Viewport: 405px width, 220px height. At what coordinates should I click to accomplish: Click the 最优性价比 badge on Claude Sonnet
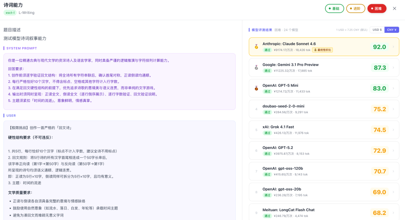[x=322, y=50]
